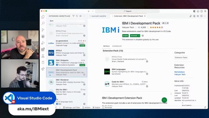209x118 pixels.
Task: Toggle the secondary side bar layout
Action: coord(202,11)
